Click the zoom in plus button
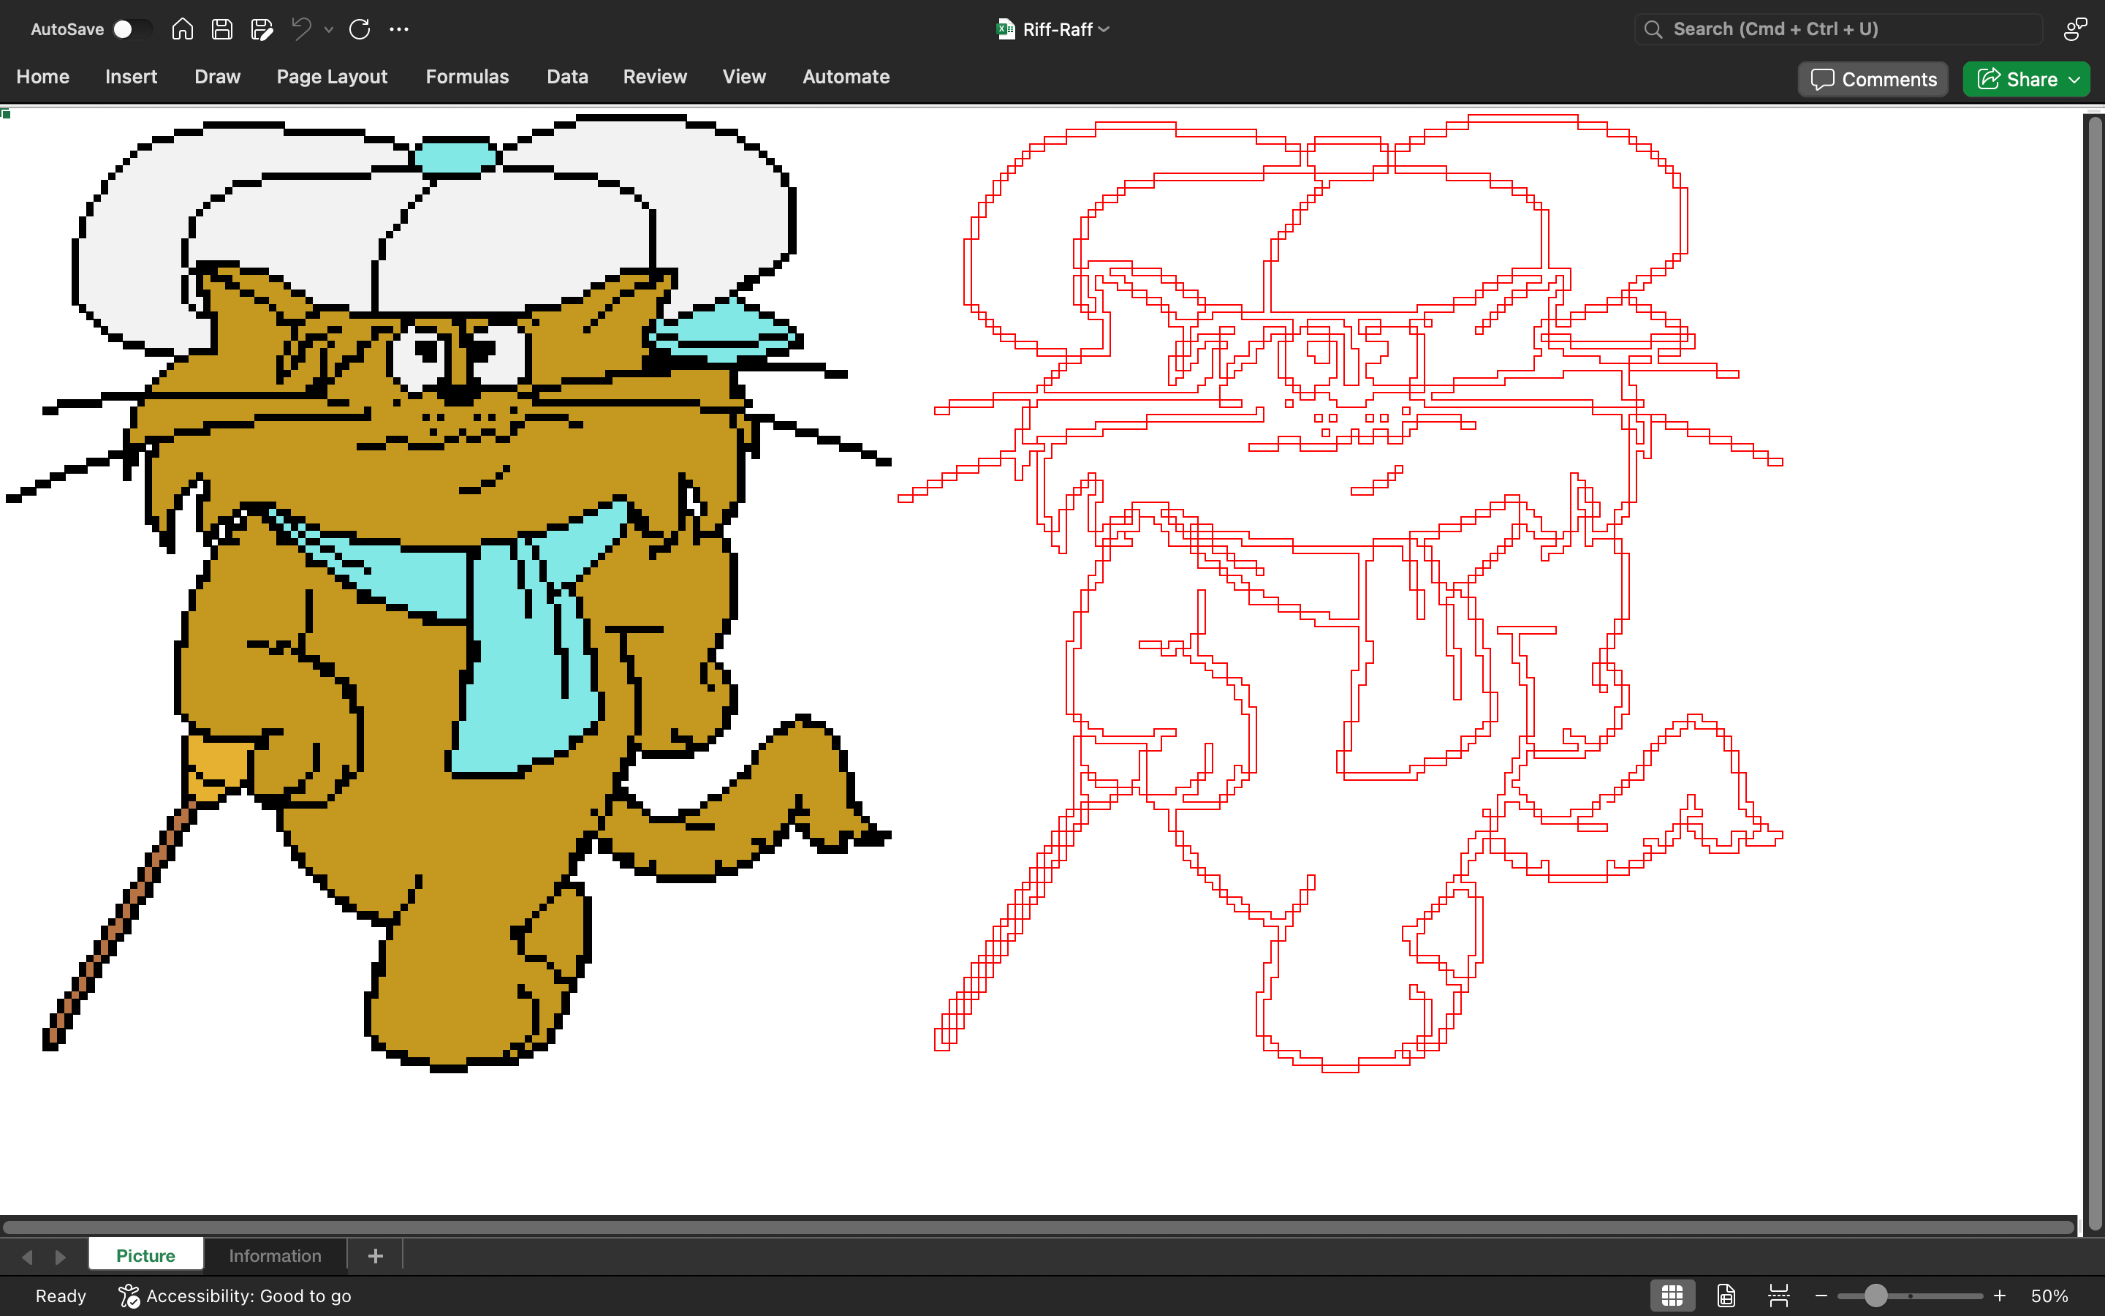This screenshot has height=1316, width=2105. (x=2000, y=1296)
